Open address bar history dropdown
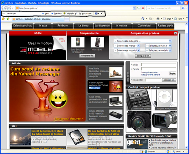This screenshot has height=154, width=189. (134, 8)
